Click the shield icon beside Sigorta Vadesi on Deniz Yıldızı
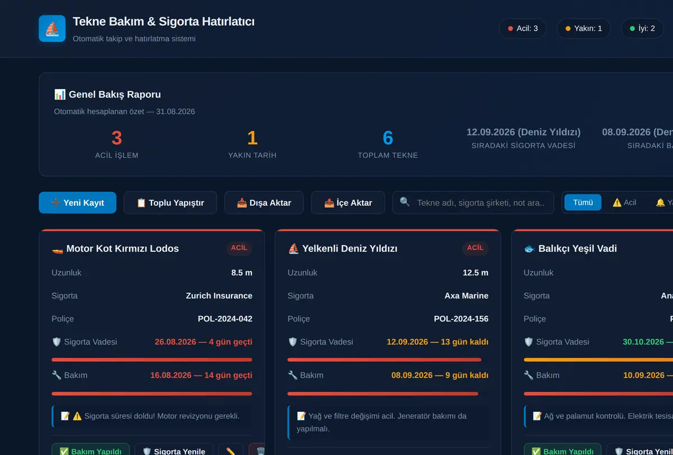673x455 pixels. point(292,342)
